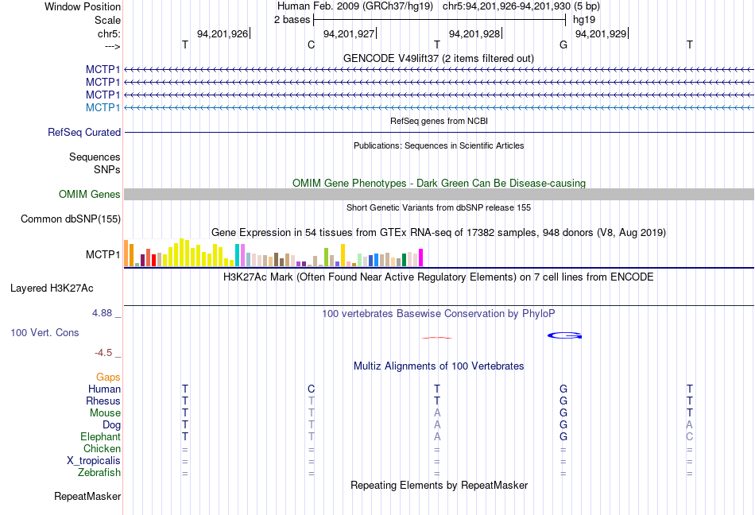The image size is (755, 515).
Task: Click the RefSeq genes from NCBI title
Action: [x=439, y=121]
